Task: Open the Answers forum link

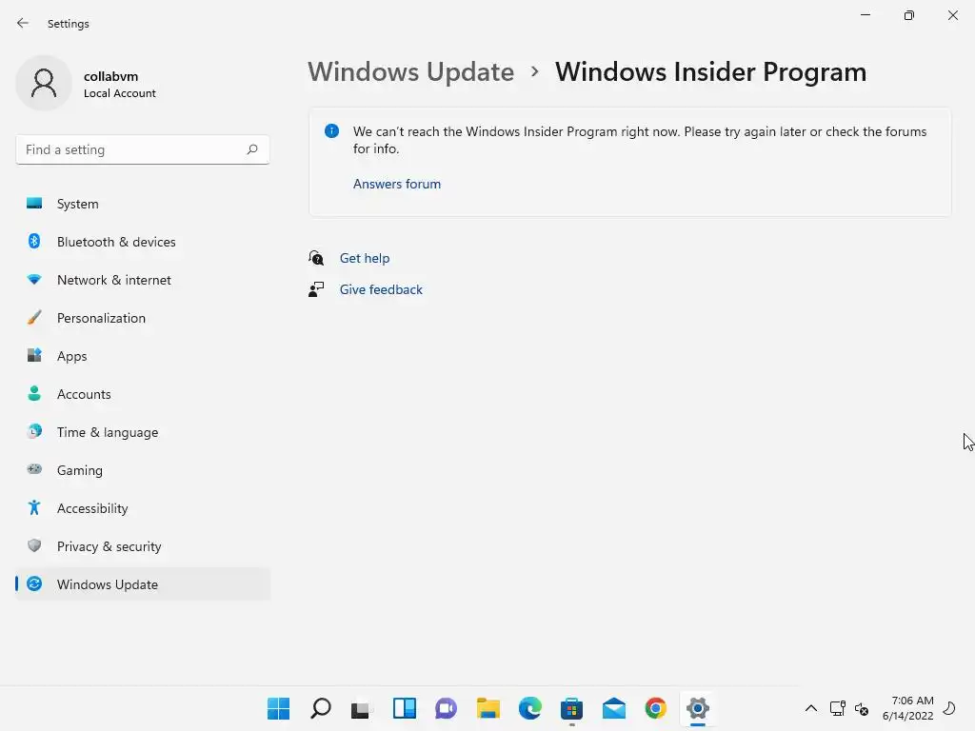Action: 397,184
